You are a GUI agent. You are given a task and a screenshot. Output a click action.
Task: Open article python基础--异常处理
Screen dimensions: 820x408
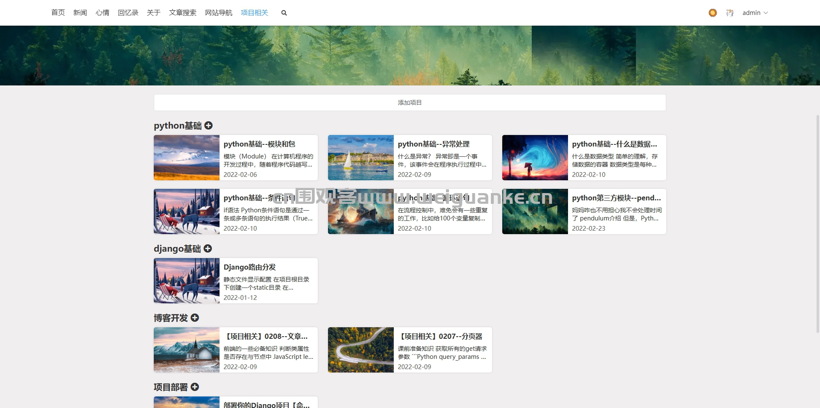433,144
